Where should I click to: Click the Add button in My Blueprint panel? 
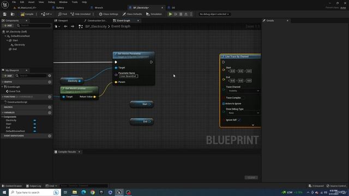pos(8,76)
